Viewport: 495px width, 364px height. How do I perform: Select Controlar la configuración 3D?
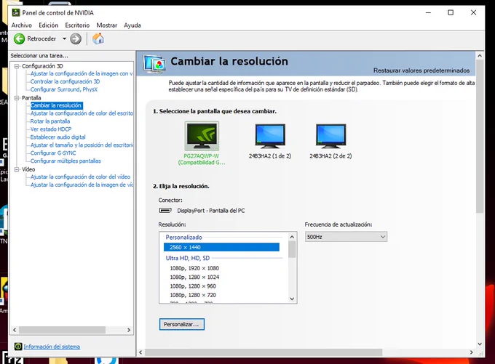[65, 81]
